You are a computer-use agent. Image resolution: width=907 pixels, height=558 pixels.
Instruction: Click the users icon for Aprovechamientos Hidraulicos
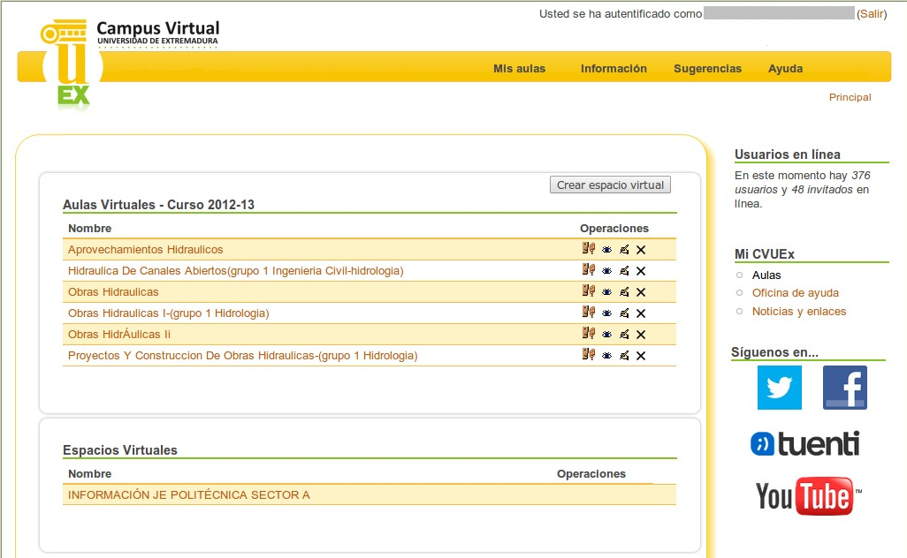pos(588,249)
